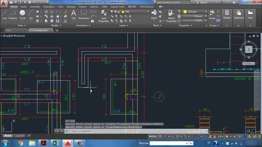262x147 pixels.
Task: Toggle the layer lock padlock icon
Action: point(119,12)
